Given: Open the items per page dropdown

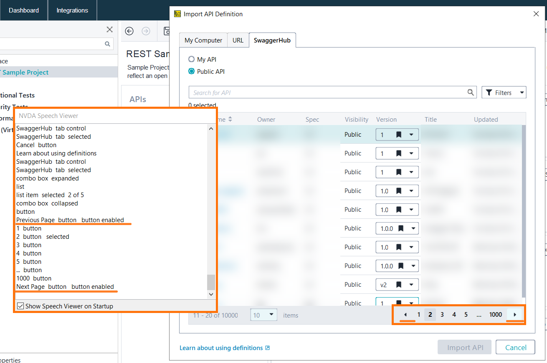Looking at the screenshot, I should coord(264,315).
